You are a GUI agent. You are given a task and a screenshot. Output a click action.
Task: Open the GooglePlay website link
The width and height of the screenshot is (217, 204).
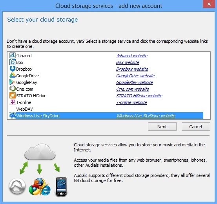134,82
